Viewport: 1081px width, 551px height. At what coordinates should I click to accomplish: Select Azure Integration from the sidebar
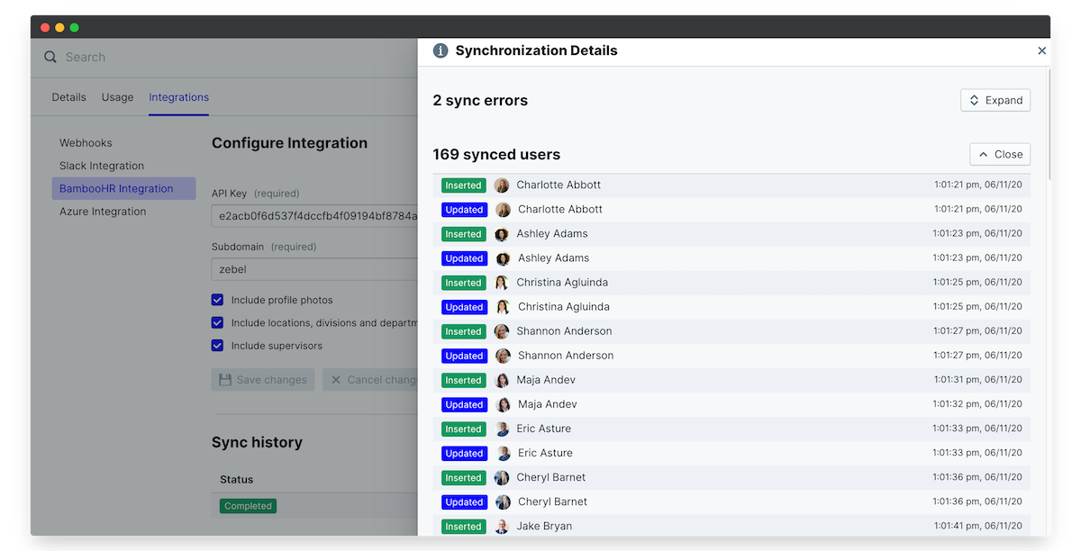click(102, 212)
